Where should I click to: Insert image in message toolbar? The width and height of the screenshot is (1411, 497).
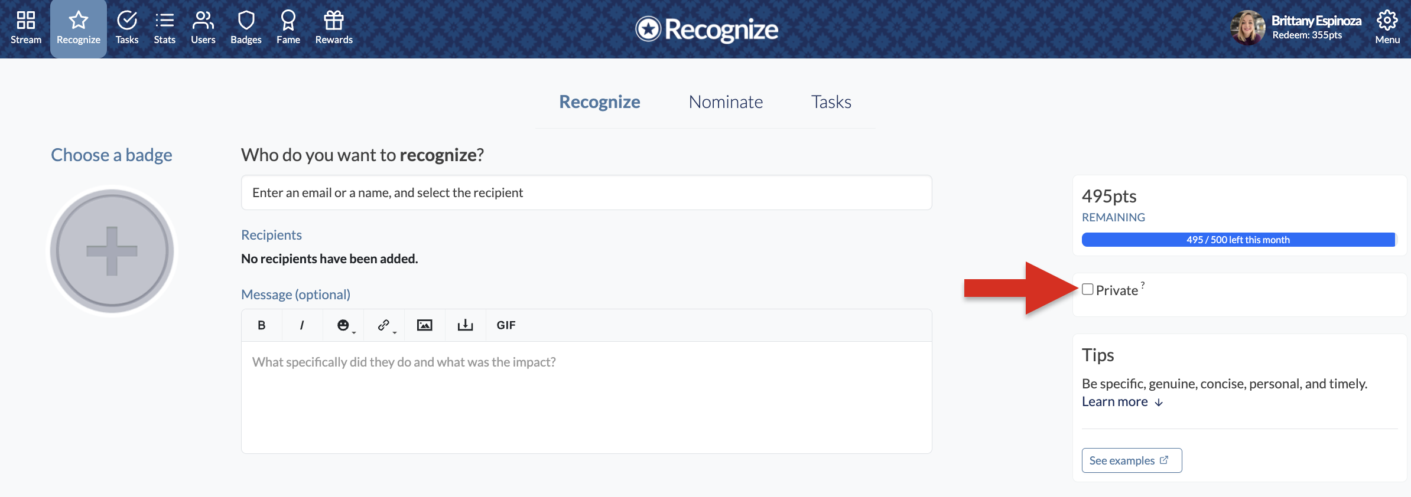pyautogui.click(x=425, y=325)
